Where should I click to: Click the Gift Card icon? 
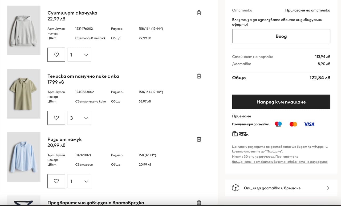point(240,134)
